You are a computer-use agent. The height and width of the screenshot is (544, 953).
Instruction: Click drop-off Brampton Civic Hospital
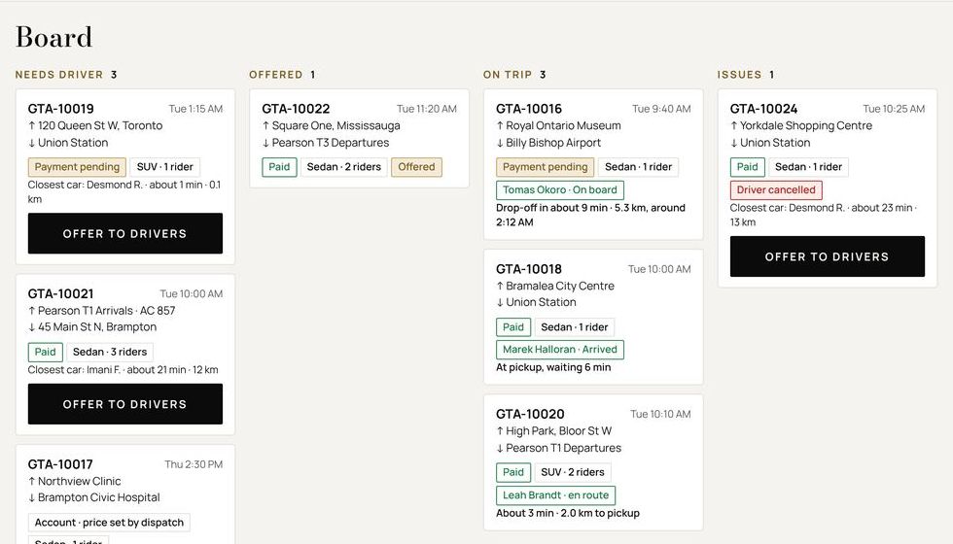[94, 497]
